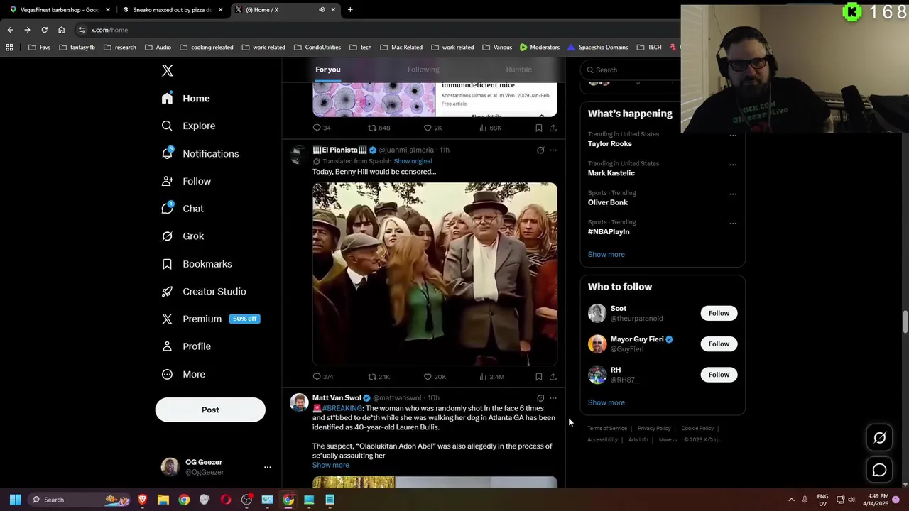Follow RH @RH87__

(x=719, y=375)
